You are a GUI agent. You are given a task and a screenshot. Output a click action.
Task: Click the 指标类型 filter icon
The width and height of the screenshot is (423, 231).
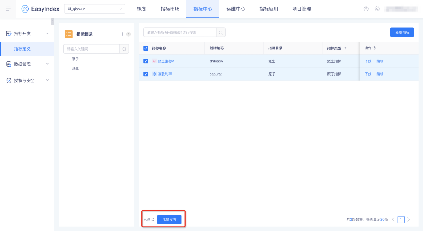pyautogui.click(x=345, y=48)
